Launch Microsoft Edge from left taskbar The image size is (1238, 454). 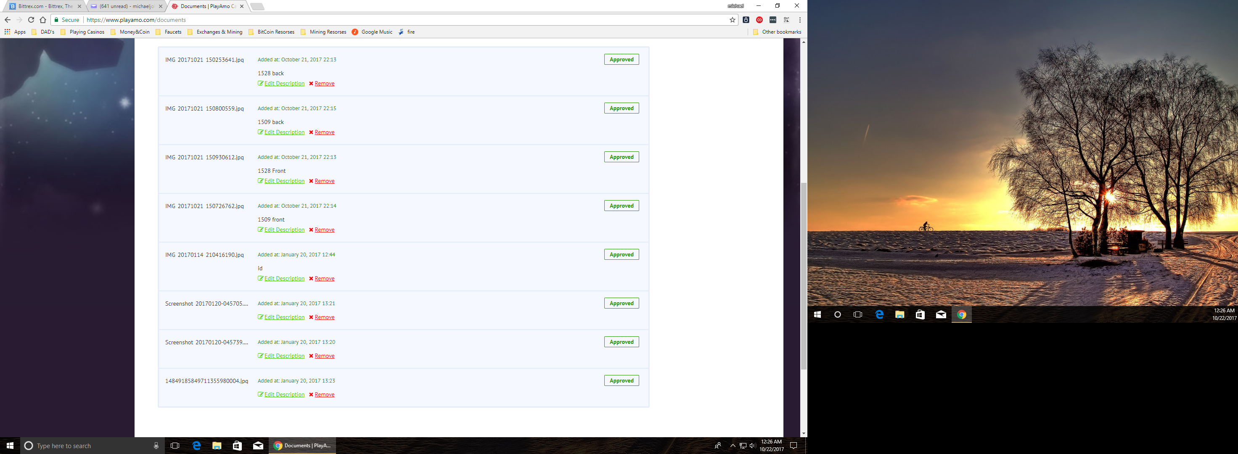(x=196, y=446)
